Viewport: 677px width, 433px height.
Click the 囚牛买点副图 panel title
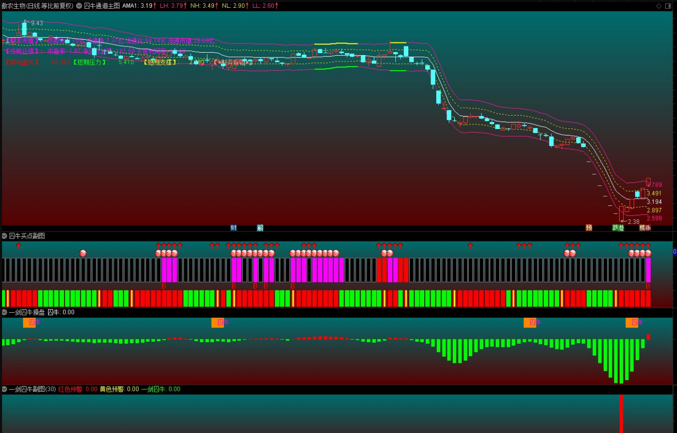pos(27,236)
